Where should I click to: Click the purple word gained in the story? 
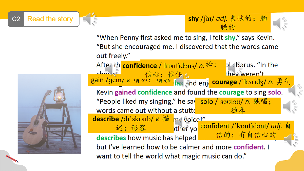[125, 92]
